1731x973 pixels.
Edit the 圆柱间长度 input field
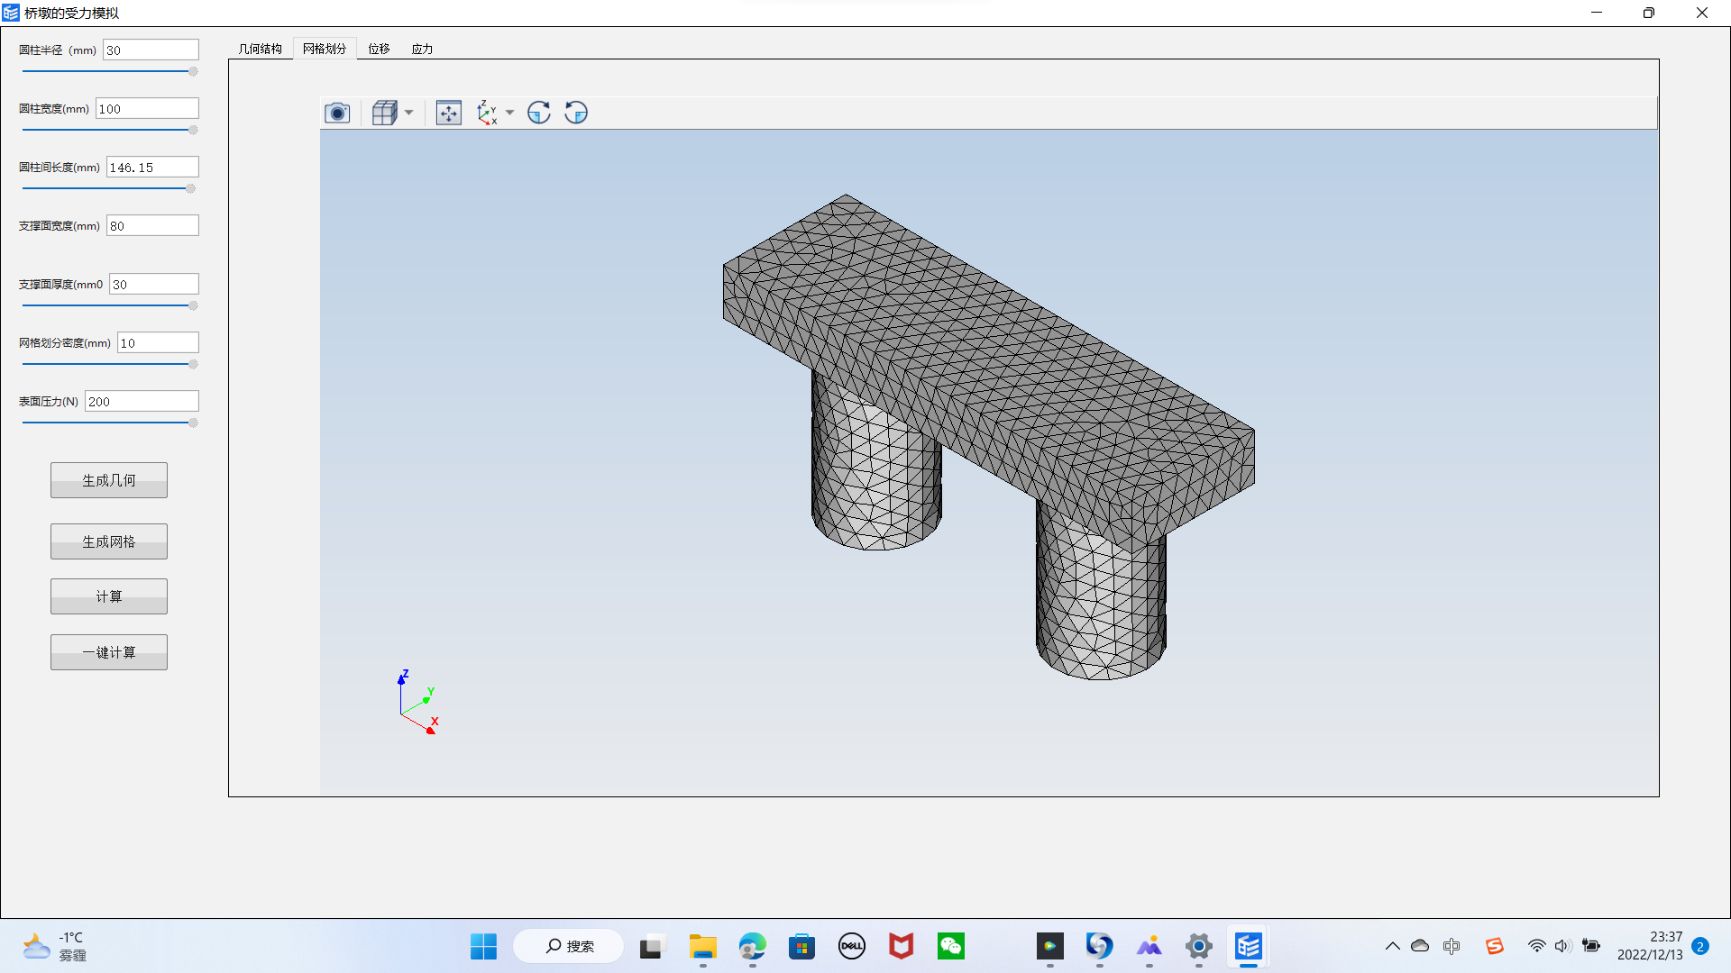(152, 167)
